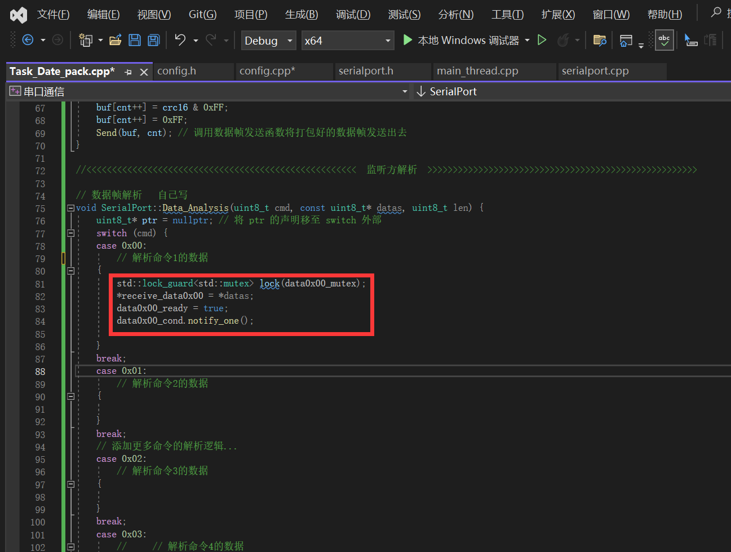This screenshot has height=552, width=731.
Task: Collapse the Data_Analysis function block
Action: [x=71, y=208]
